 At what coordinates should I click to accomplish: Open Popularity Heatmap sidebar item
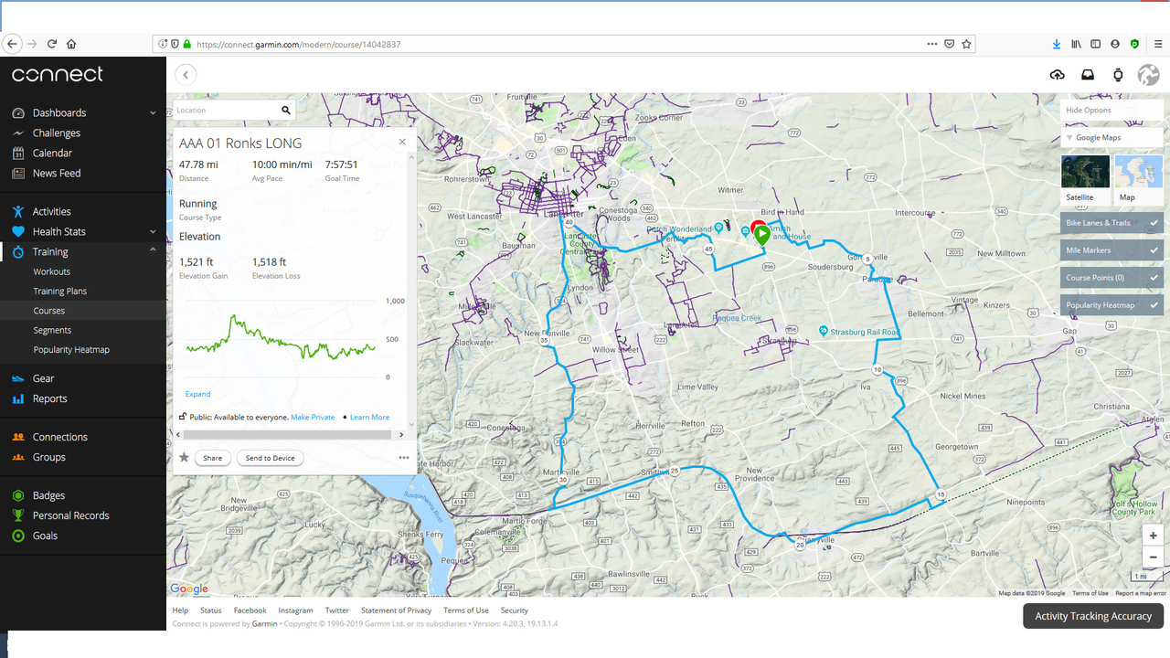coord(71,350)
